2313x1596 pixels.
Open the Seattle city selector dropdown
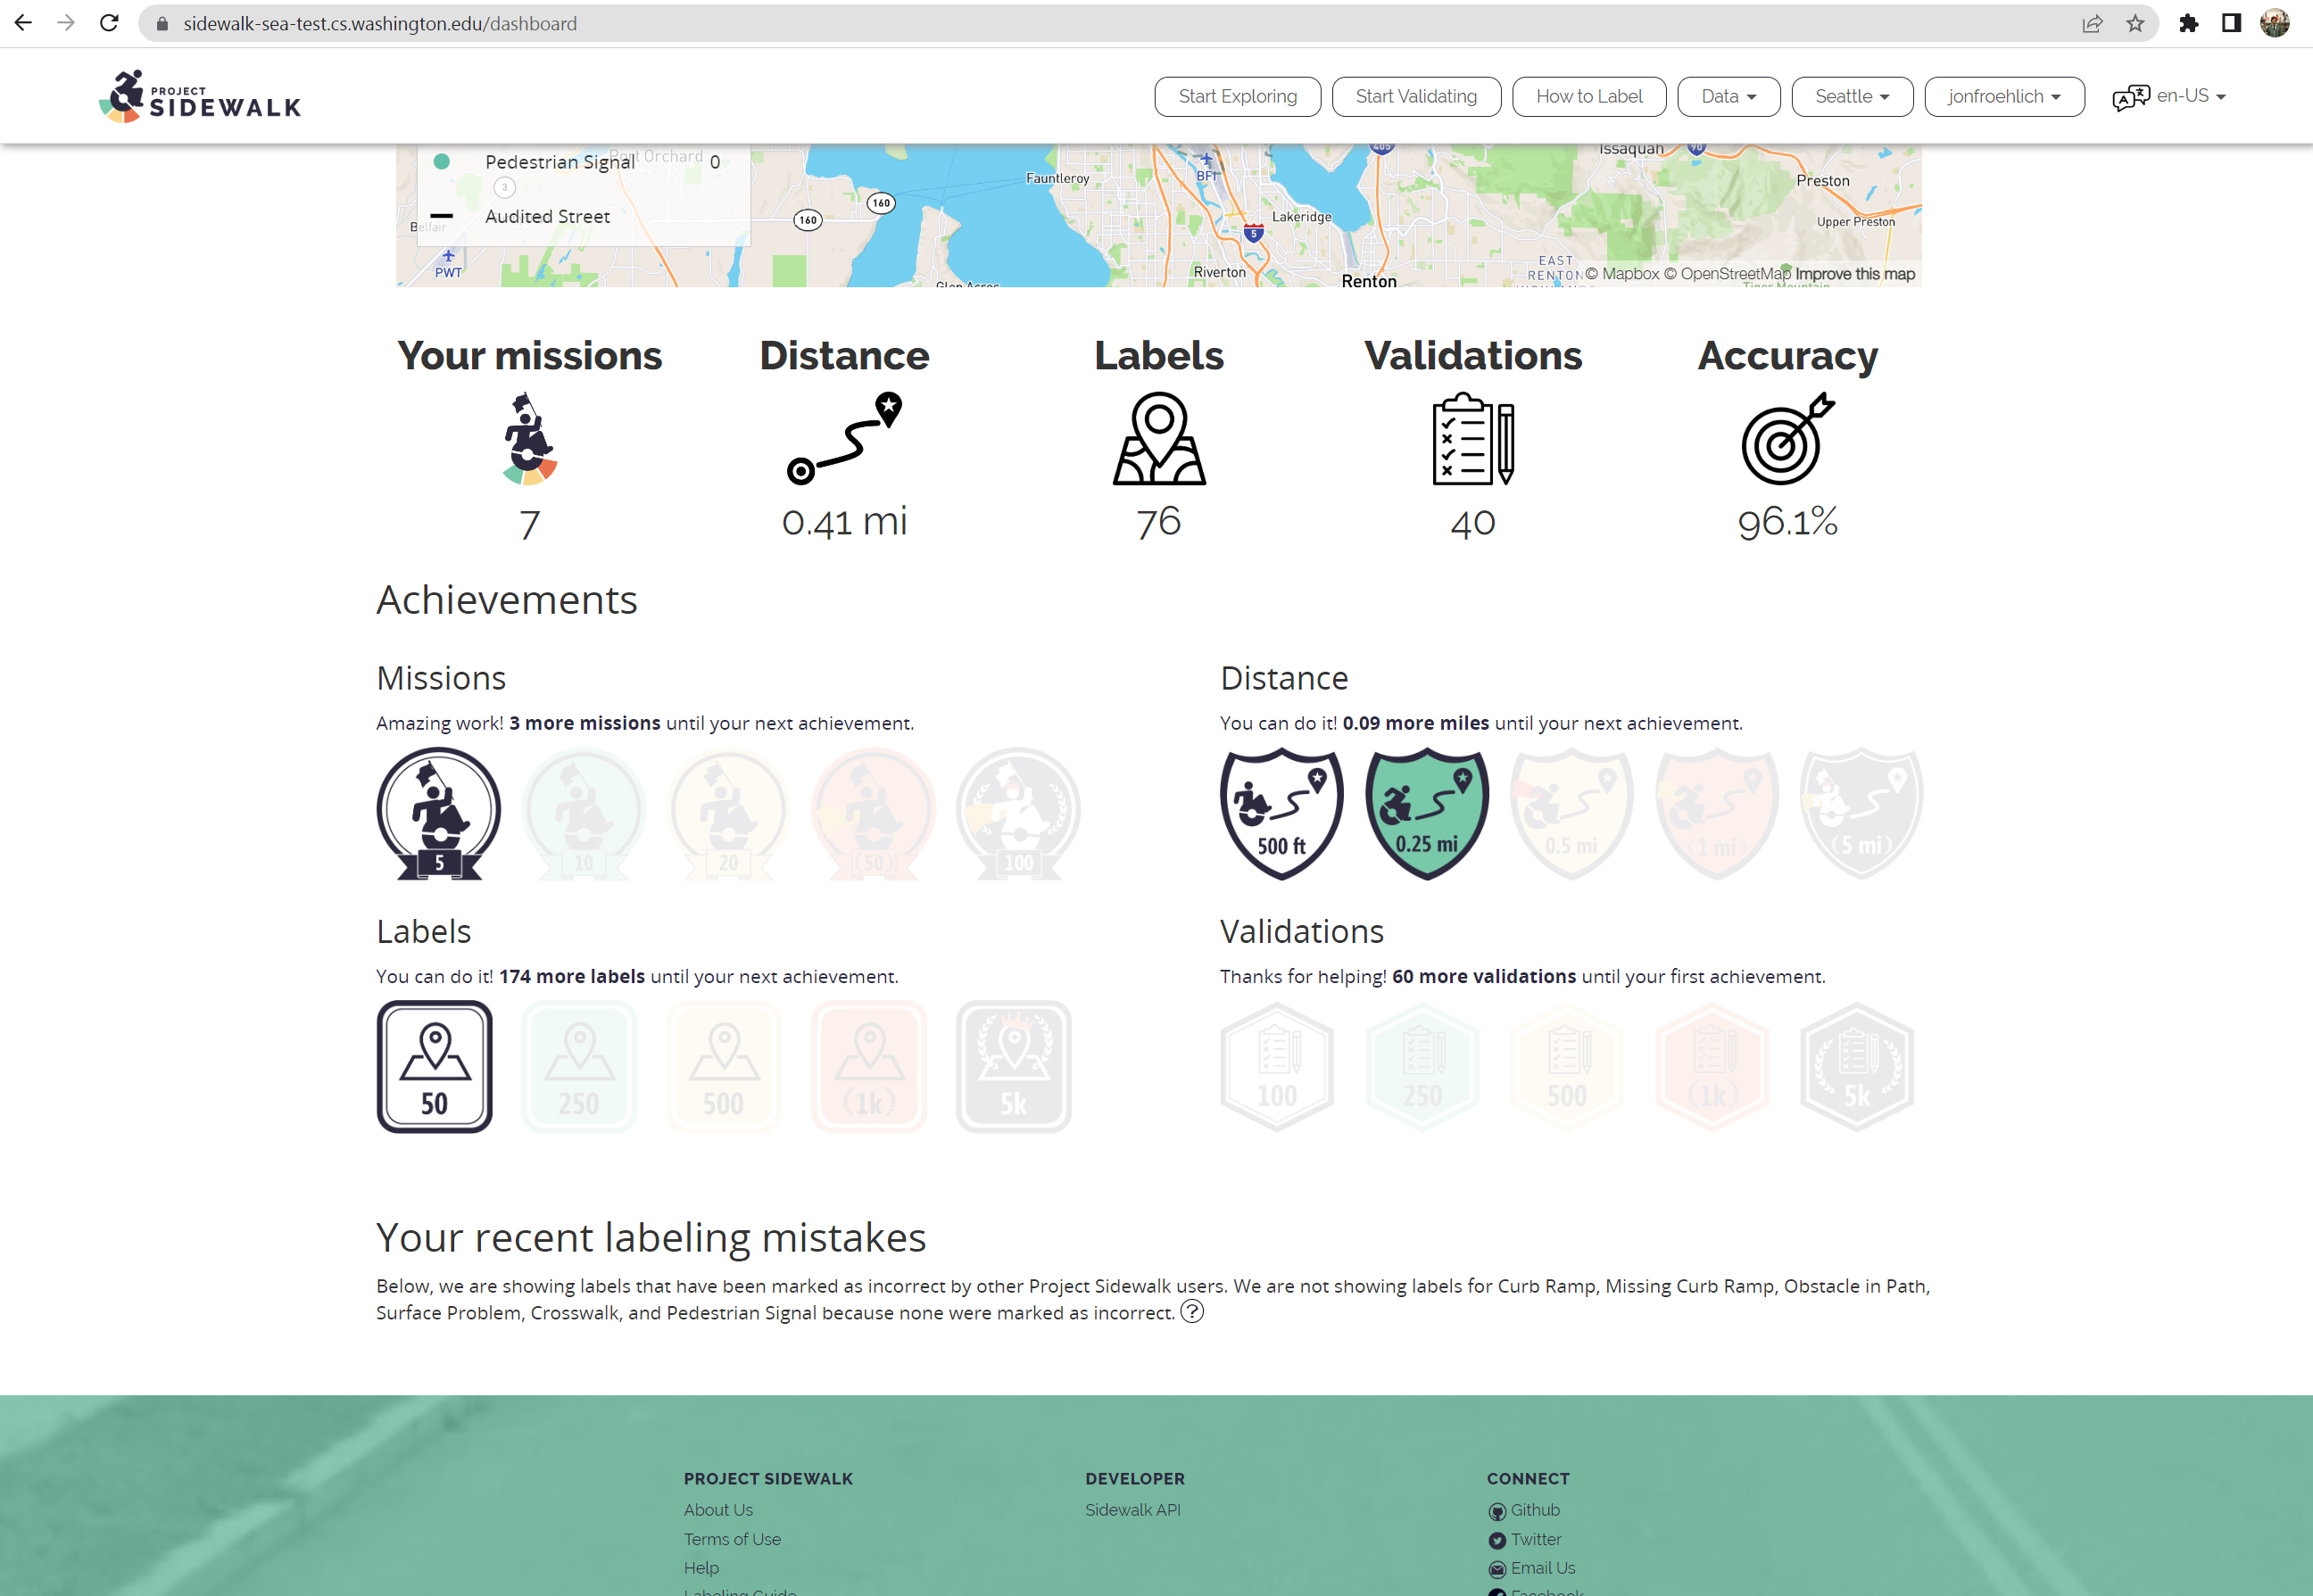click(x=1851, y=96)
